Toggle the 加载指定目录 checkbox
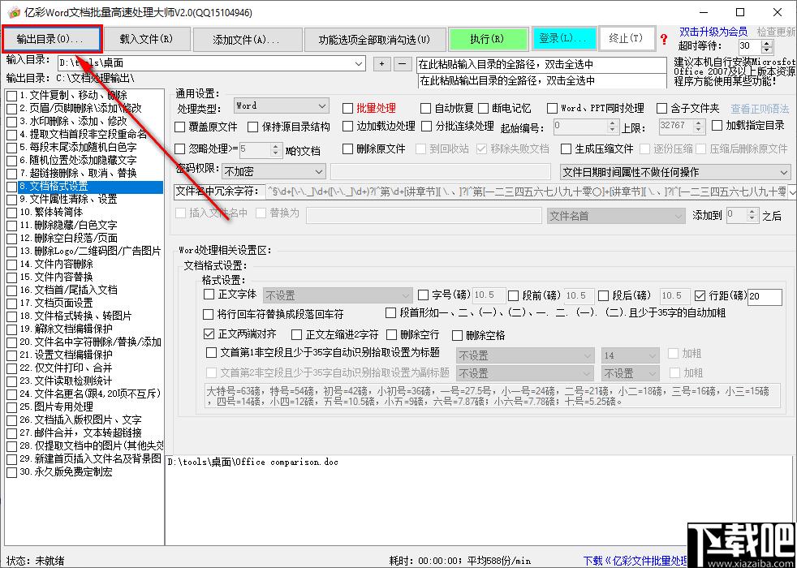This screenshot has width=797, height=568. [717, 126]
